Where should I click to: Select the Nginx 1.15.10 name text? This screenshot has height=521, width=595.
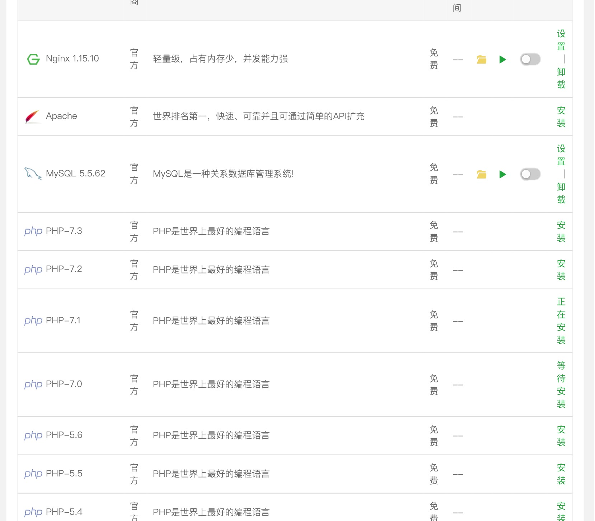click(72, 59)
